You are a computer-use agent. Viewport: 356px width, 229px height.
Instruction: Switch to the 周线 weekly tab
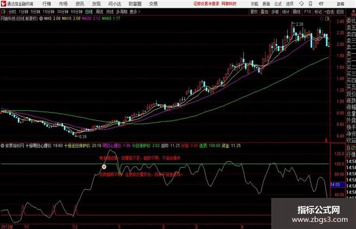(99, 12)
